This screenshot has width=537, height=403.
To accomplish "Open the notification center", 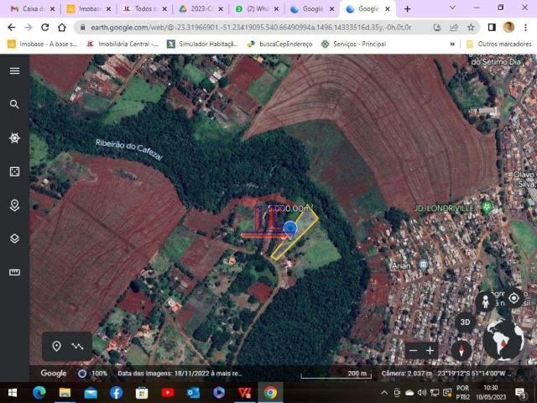I will point(520,393).
